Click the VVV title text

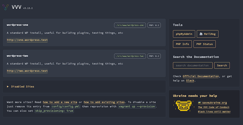click(16, 7)
